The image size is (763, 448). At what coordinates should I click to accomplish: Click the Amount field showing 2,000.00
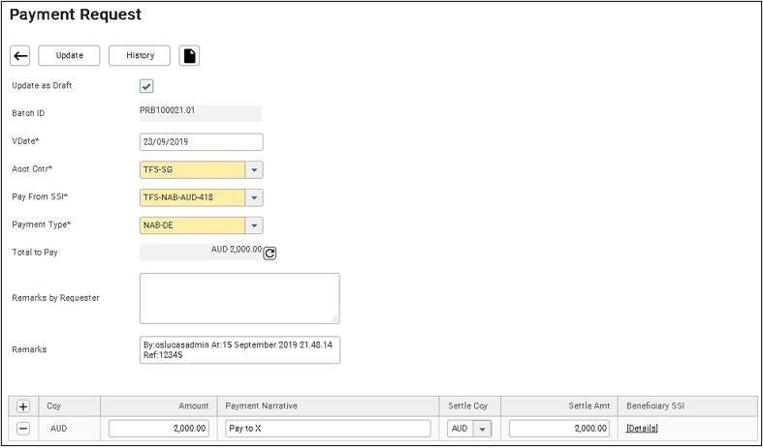(159, 429)
